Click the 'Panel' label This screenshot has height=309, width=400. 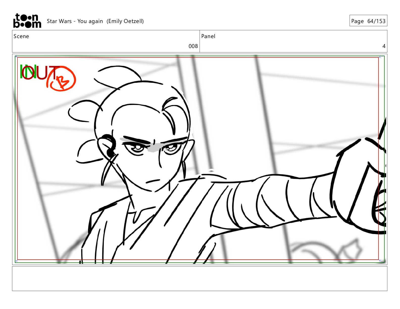[208, 36]
